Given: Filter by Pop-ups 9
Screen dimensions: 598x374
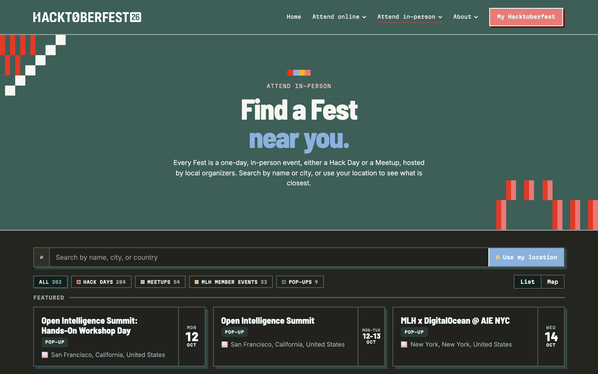Looking at the screenshot, I should coord(300,282).
